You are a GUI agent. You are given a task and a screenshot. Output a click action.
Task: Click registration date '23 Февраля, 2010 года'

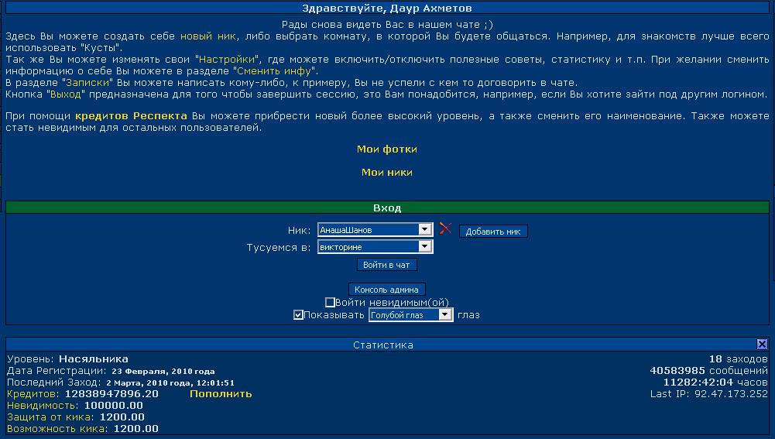pyautogui.click(x=163, y=372)
